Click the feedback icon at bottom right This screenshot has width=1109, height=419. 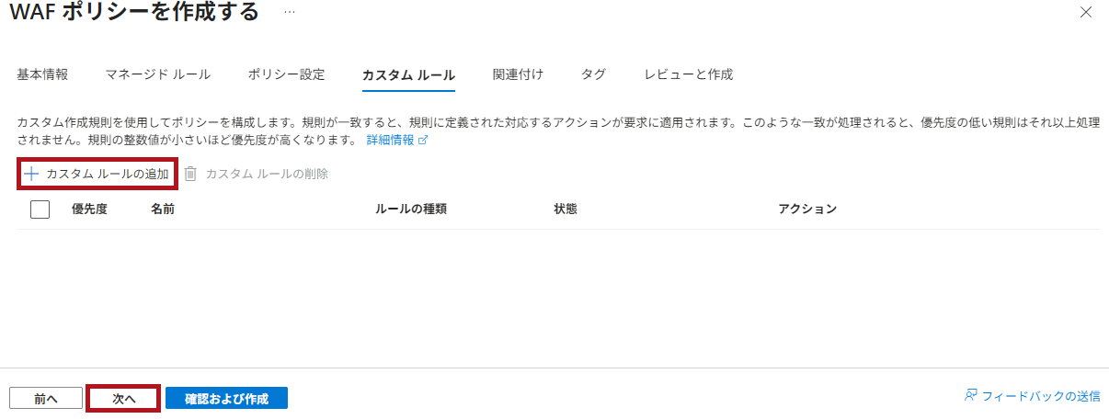coord(970,396)
